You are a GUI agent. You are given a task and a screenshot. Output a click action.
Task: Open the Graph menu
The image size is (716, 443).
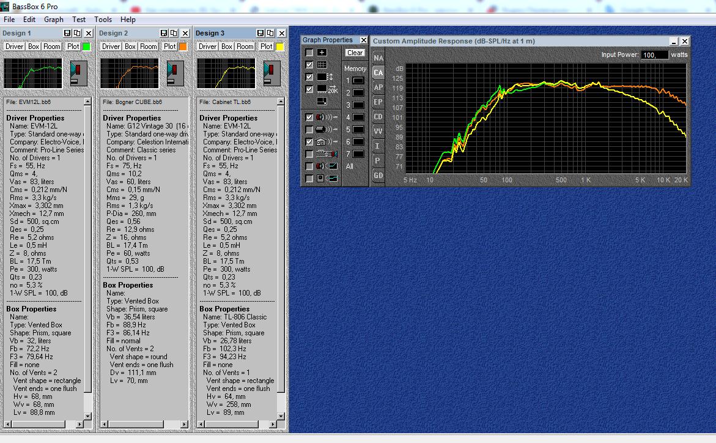coord(54,20)
